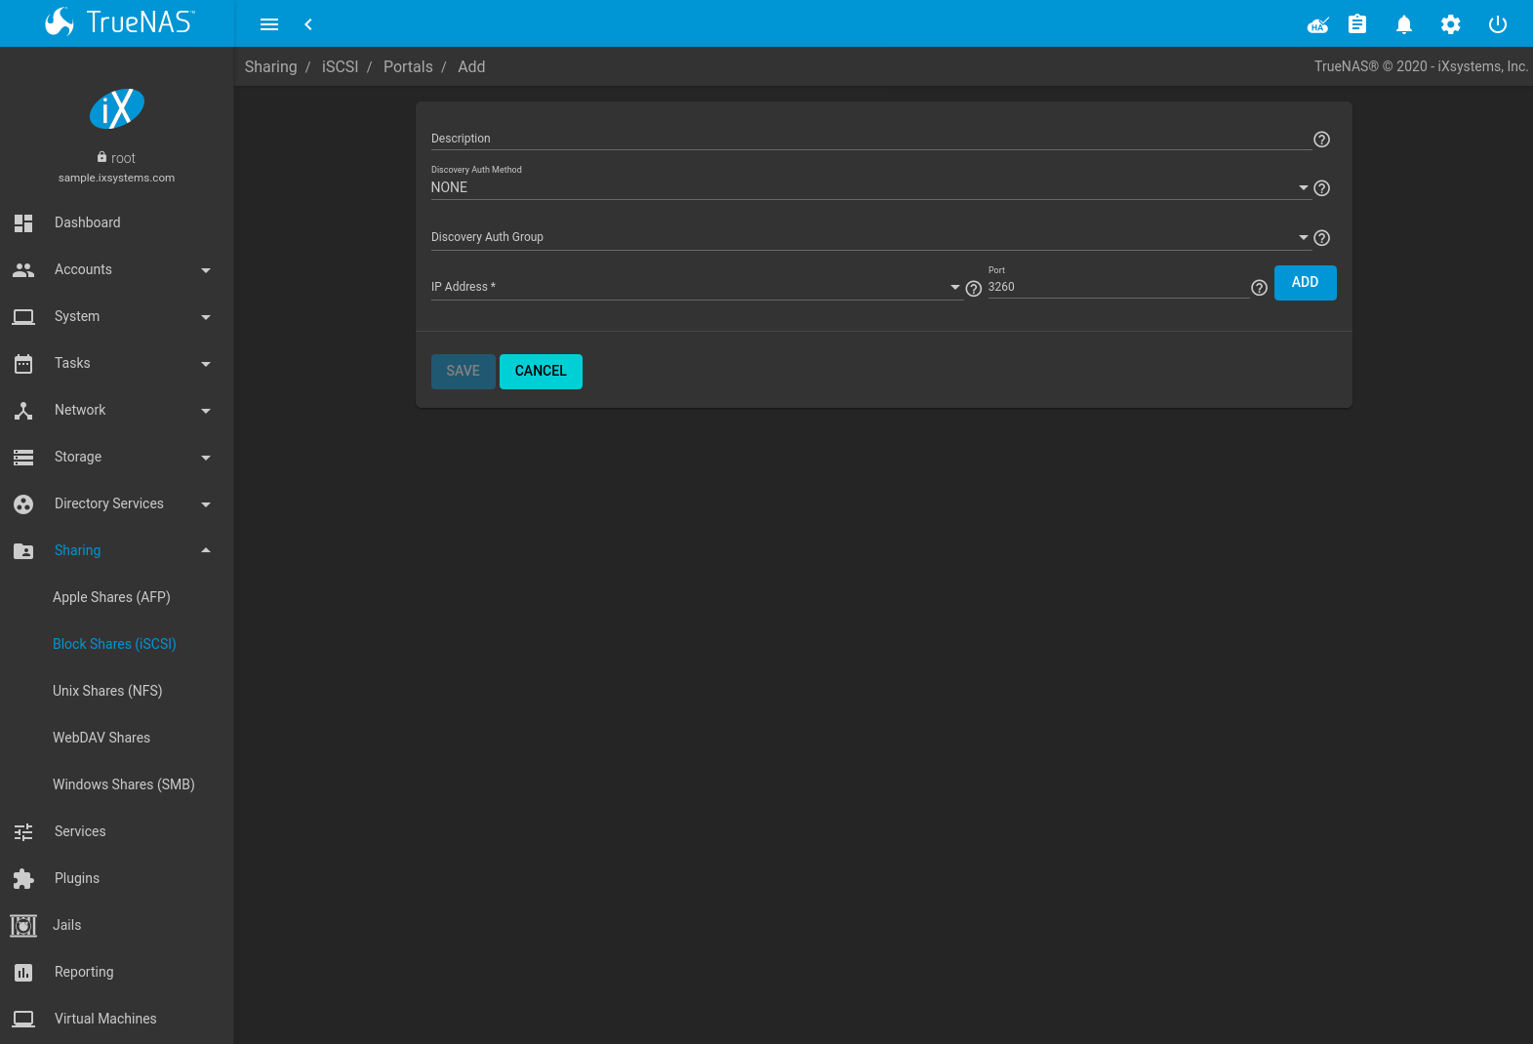1533x1044 pixels.
Task: Expand Directory Services menu arrow
Action: (206, 504)
